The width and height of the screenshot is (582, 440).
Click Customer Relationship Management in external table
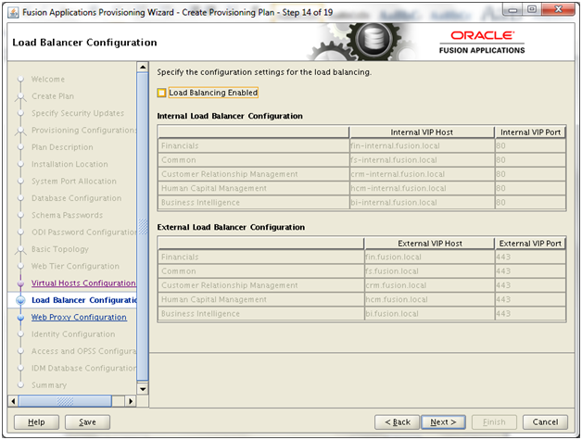tap(230, 285)
